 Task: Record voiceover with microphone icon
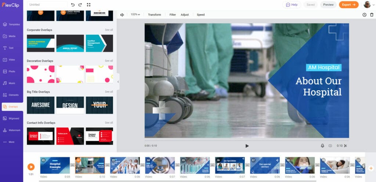pos(322,146)
